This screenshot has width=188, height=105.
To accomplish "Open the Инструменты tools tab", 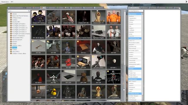I will point(134,8).
